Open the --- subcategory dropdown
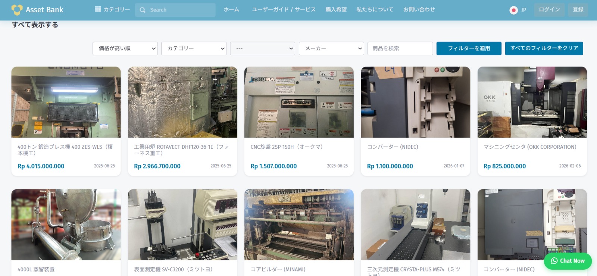 click(262, 48)
